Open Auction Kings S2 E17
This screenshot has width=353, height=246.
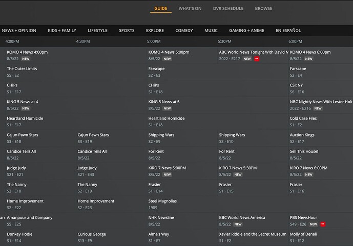pos(321,138)
